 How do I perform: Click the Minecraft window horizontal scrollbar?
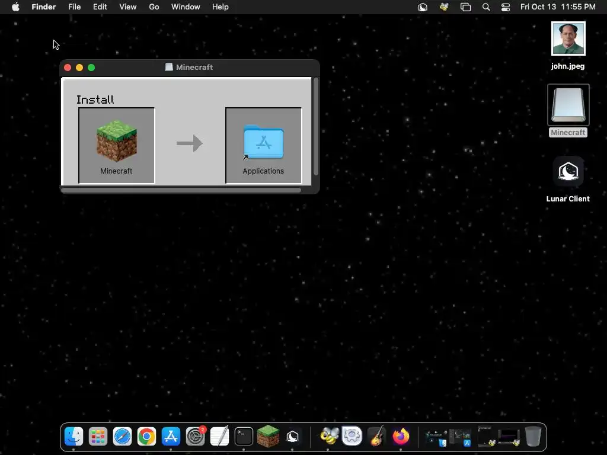click(181, 190)
